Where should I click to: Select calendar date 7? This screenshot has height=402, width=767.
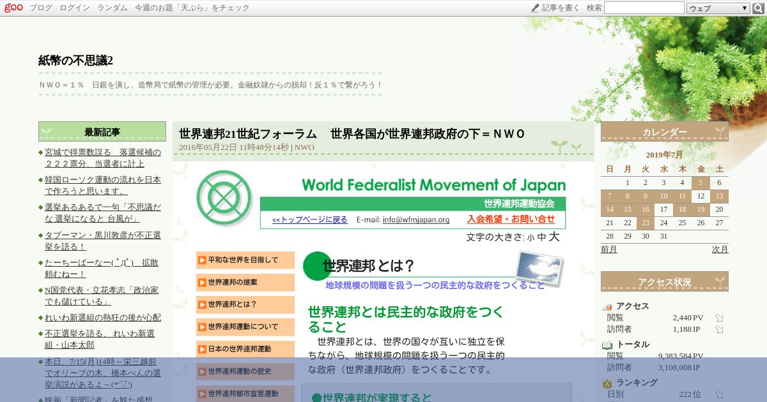[610, 196]
